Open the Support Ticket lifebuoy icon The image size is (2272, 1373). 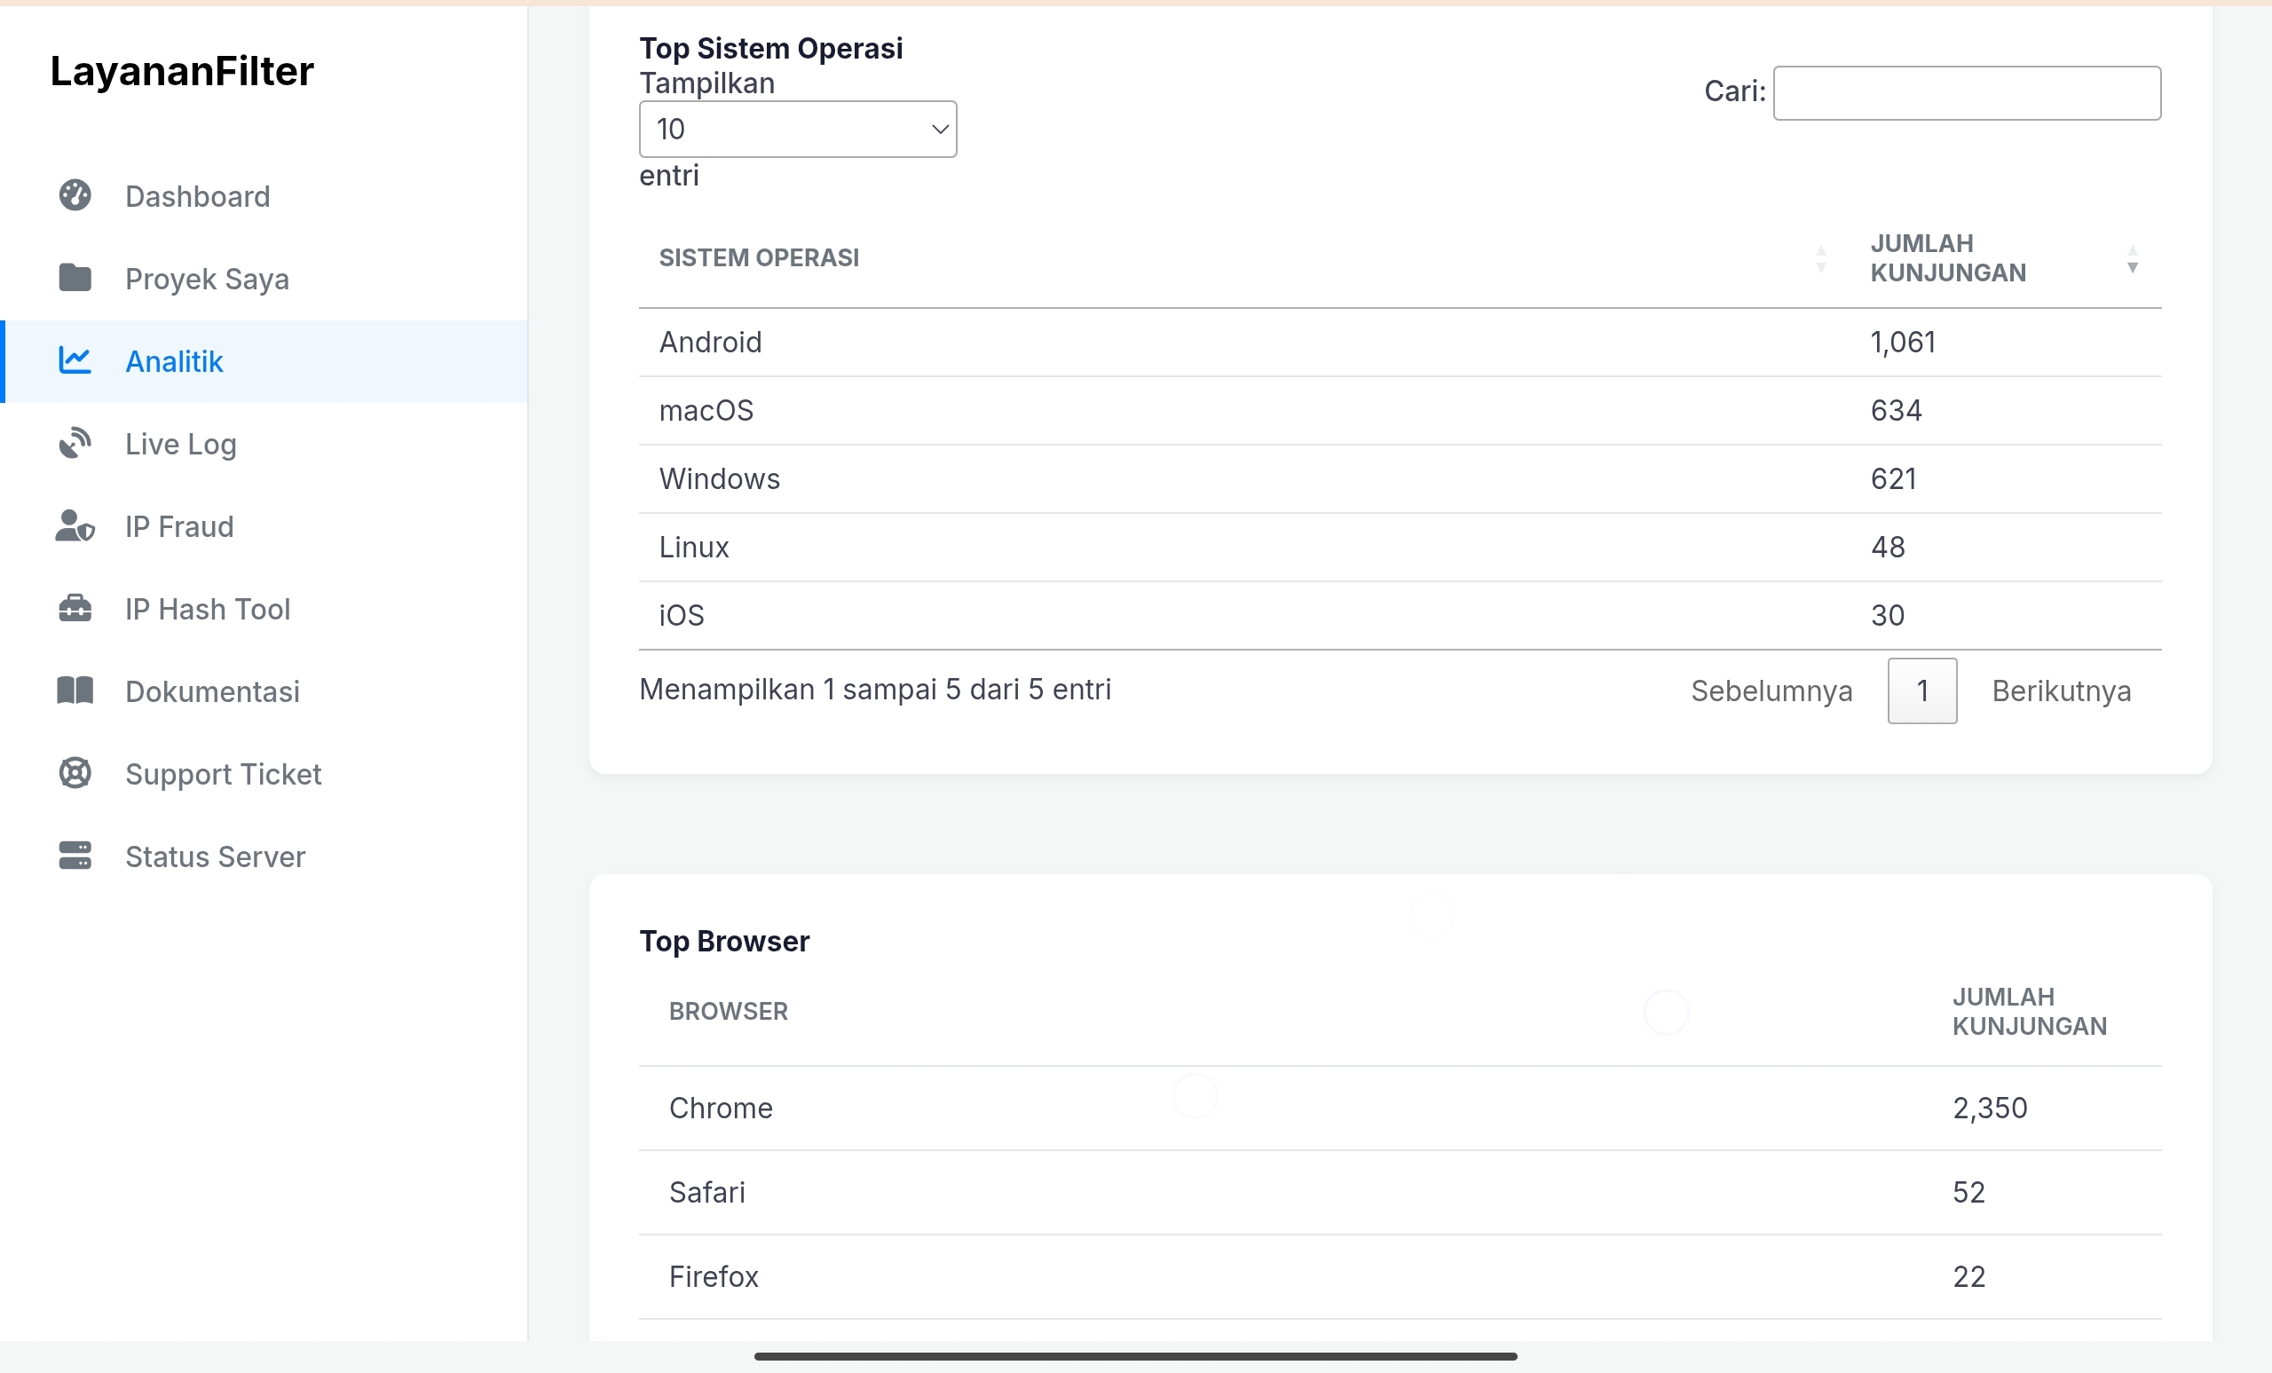pyautogui.click(x=75, y=773)
